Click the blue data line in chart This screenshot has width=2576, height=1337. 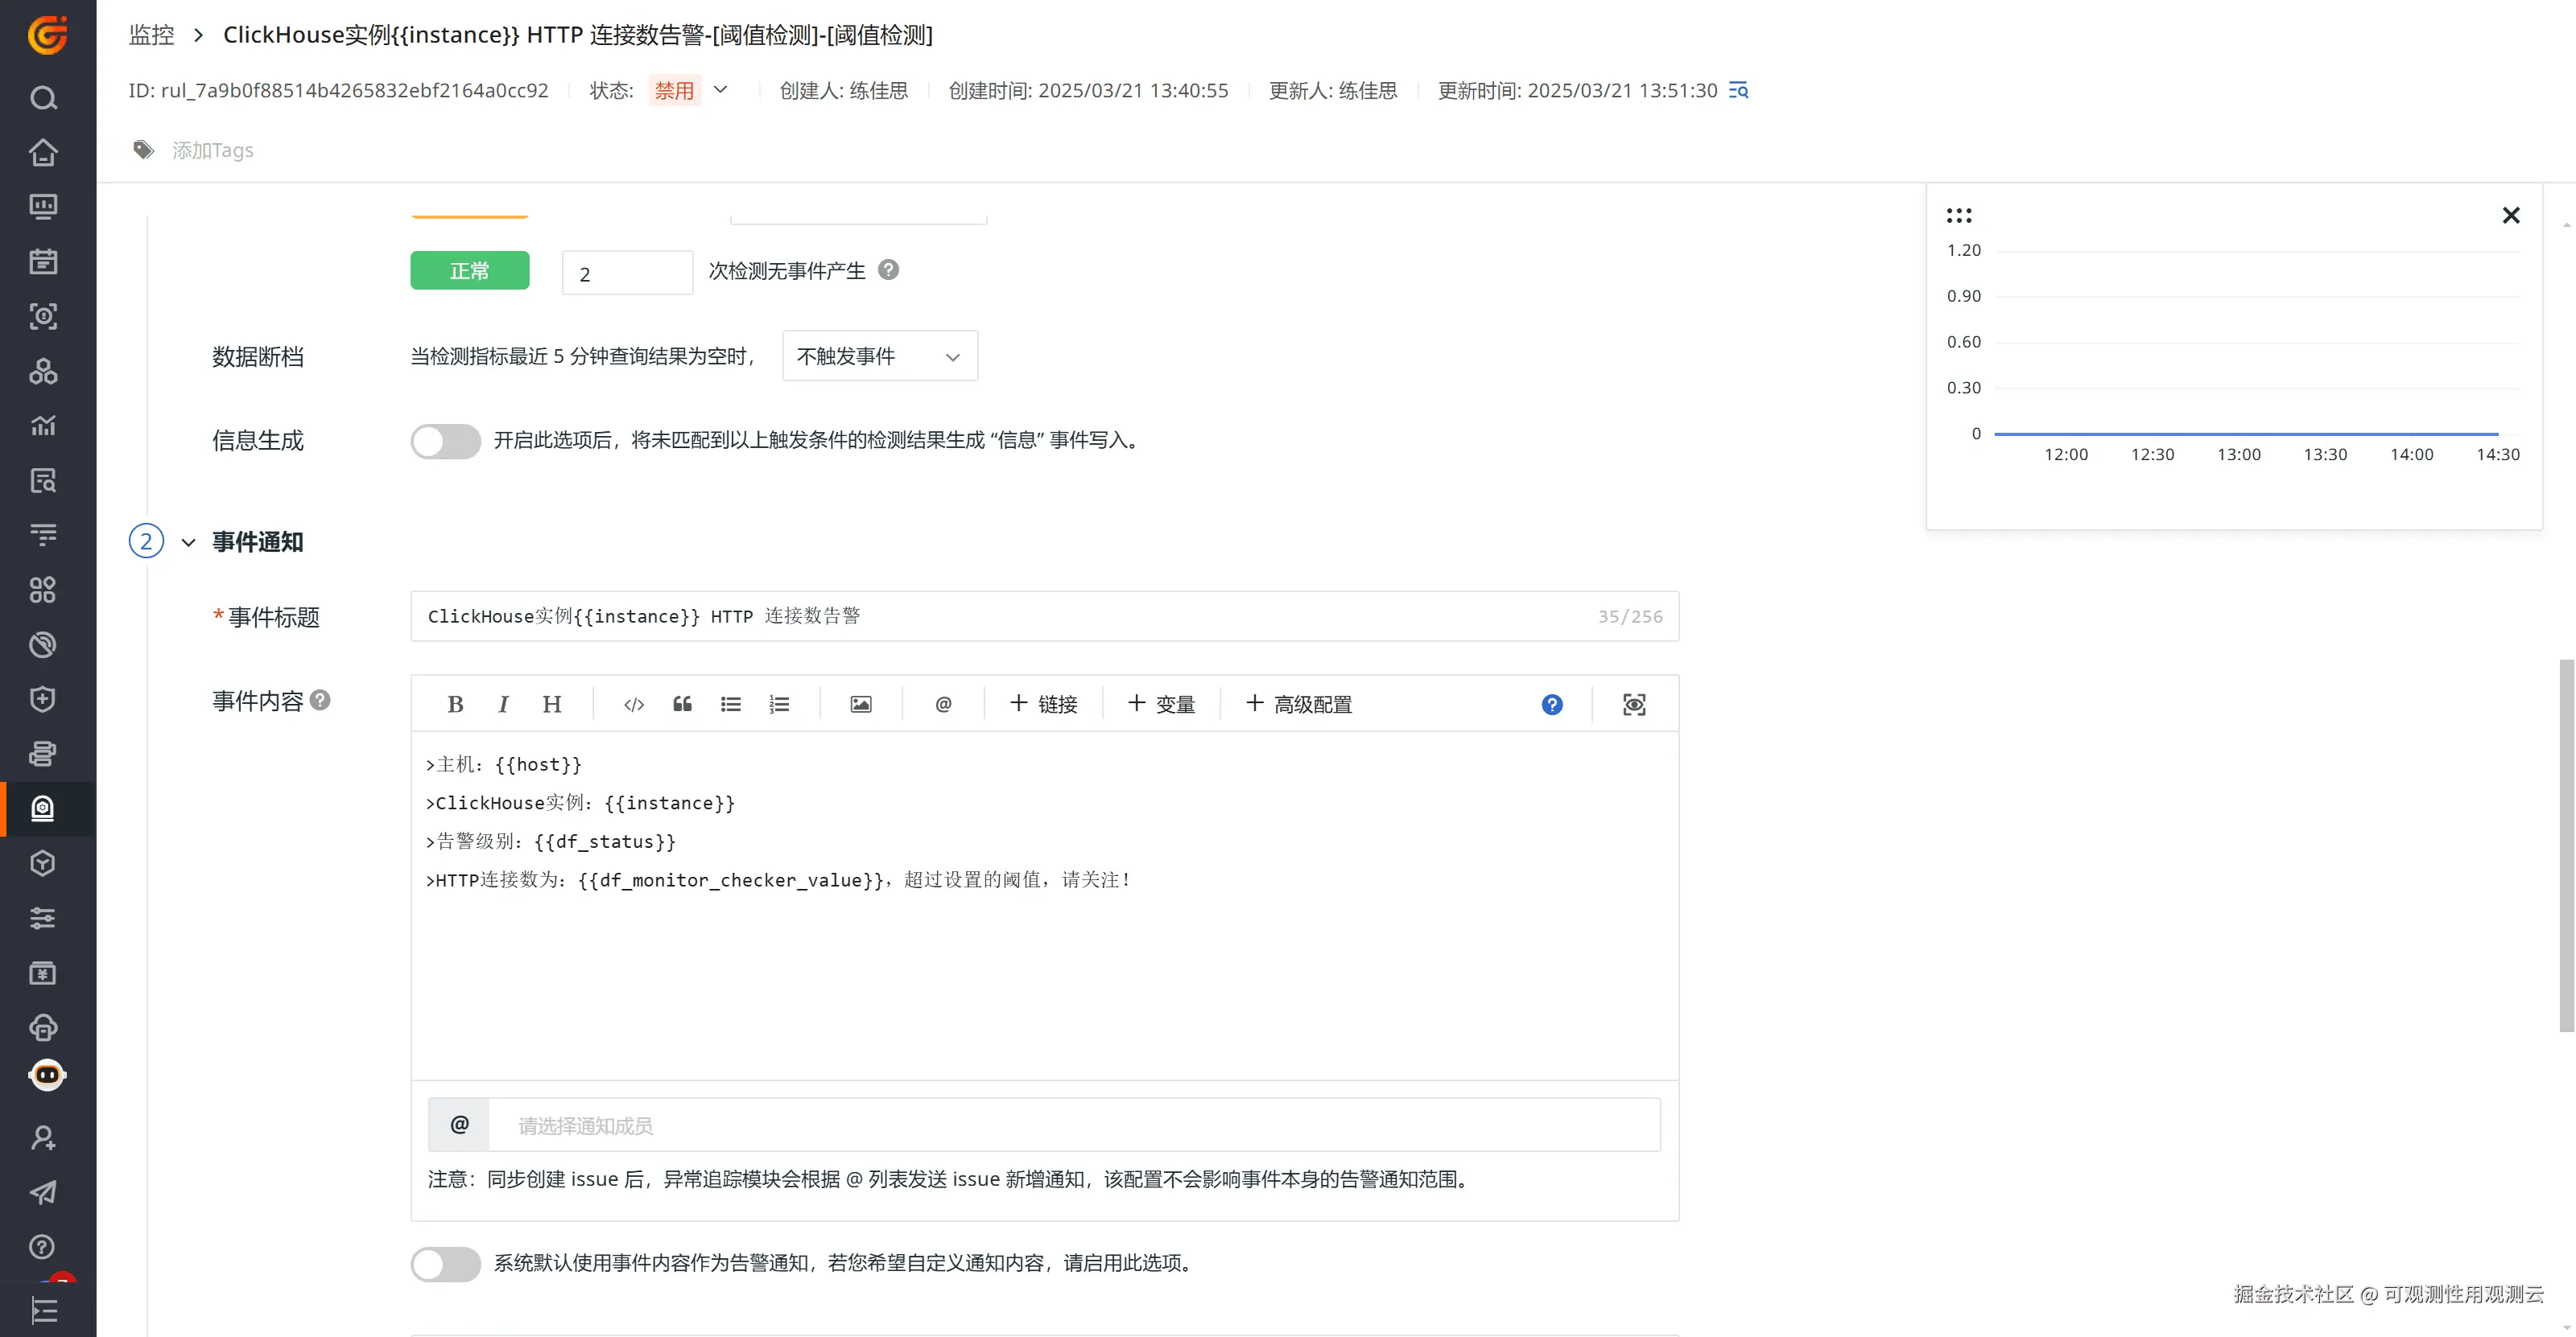(2246, 434)
